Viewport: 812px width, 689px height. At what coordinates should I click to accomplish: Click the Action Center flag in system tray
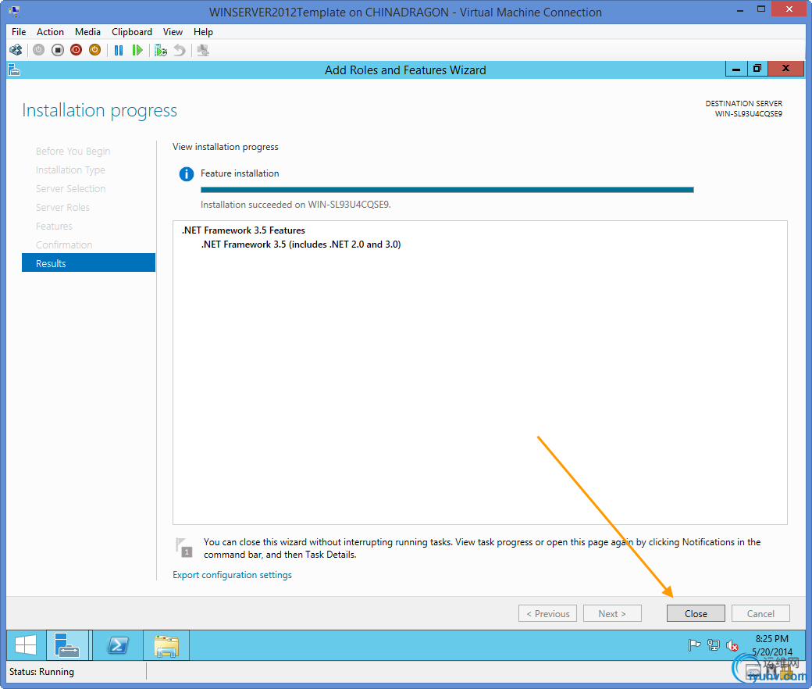pos(694,645)
